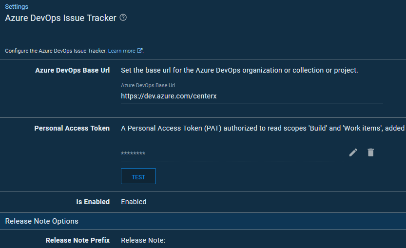Open the Learn more link
This screenshot has height=248, width=406.
(122, 51)
